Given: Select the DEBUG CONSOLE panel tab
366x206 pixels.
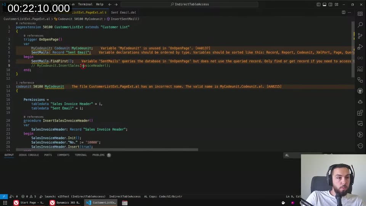Looking at the screenshot, I should click(x=29, y=155).
